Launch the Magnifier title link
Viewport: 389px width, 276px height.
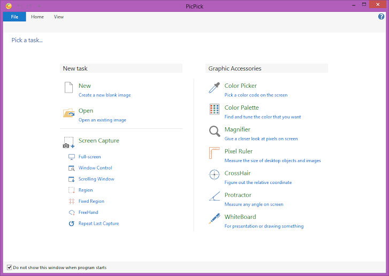tap(237, 129)
